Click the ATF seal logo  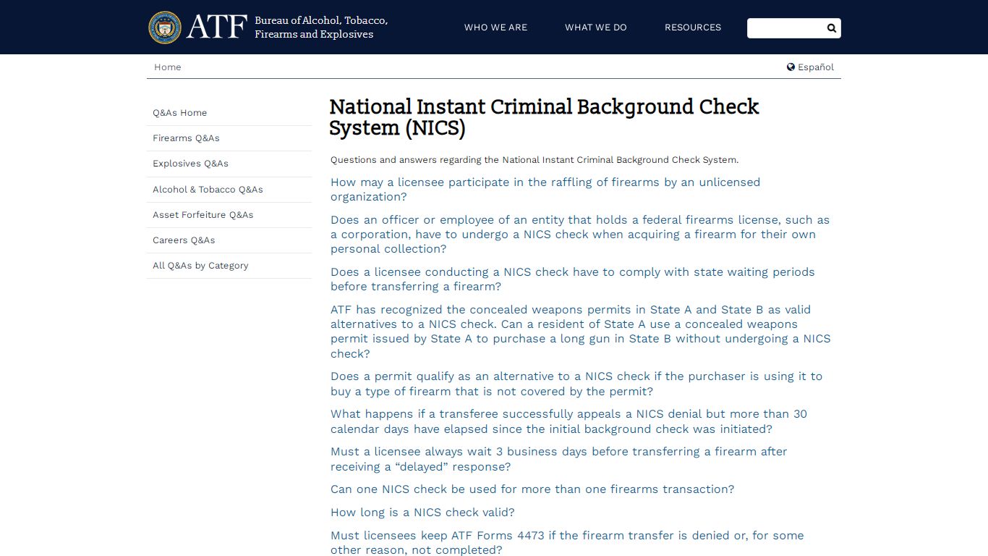(165, 28)
